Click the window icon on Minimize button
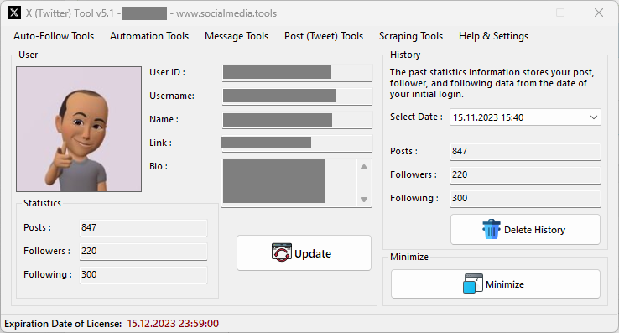The image size is (619, 333). pos(472,284)
